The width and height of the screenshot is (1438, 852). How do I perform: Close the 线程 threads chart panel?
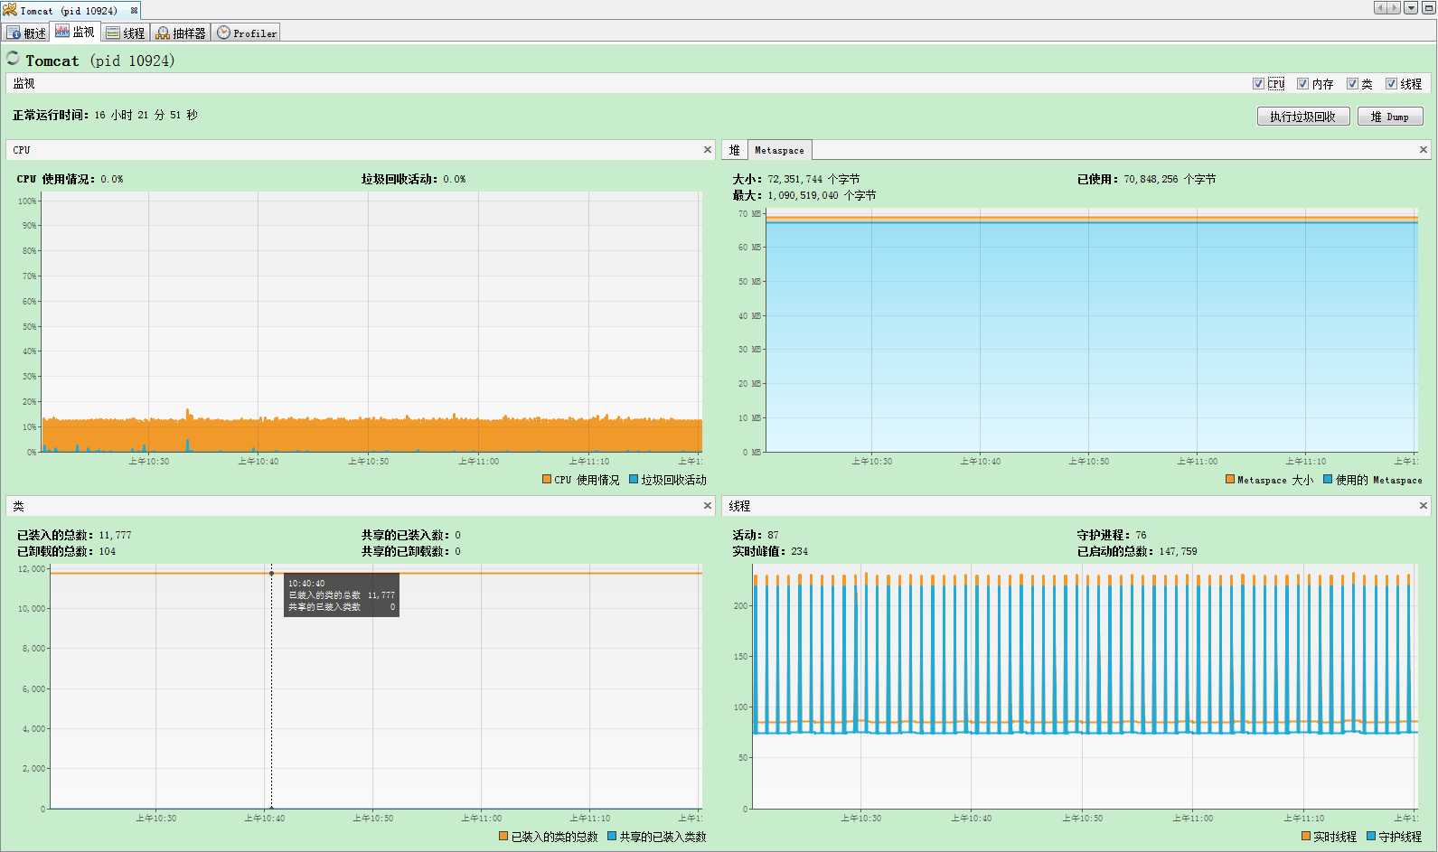click(x=1424, y=506)
